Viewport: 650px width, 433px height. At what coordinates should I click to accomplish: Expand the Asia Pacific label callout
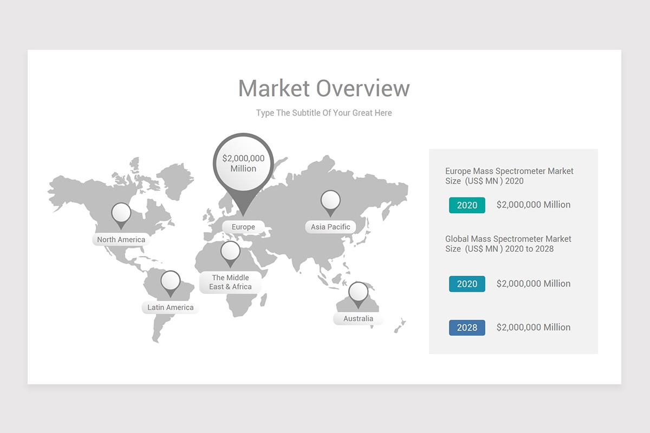(x=330, y=227)
